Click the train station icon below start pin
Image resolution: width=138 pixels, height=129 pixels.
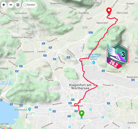[82, 118]
